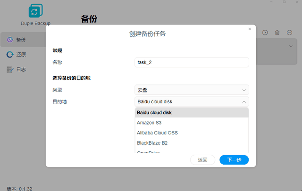Click the 选择备份的目的地 section heading
Screen dimensions: 302x191
click(x=71, y=78)
